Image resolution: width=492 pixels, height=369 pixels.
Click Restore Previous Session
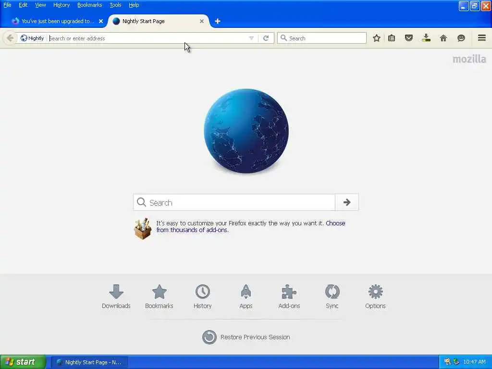(246, 337)
